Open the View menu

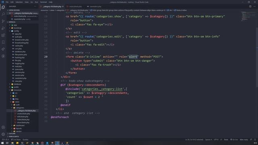coord(27,2)
